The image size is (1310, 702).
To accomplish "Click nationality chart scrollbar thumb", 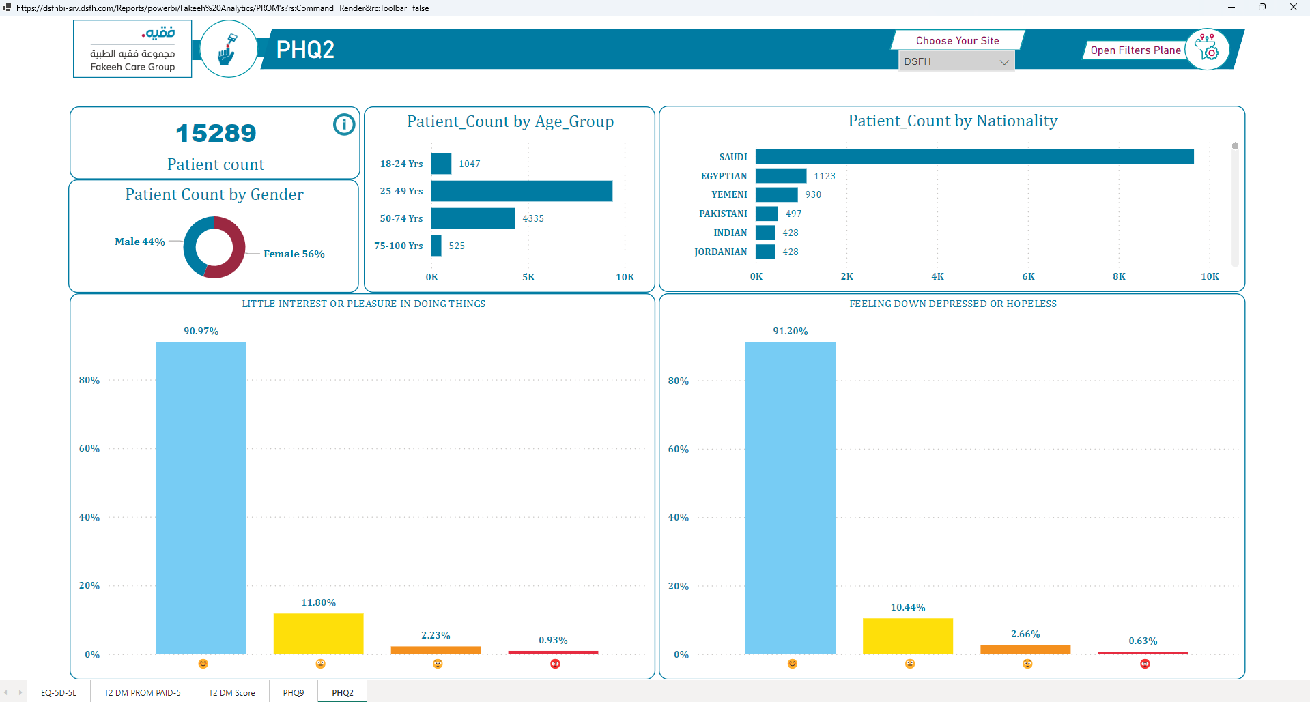I will (x=1235, y=146).
